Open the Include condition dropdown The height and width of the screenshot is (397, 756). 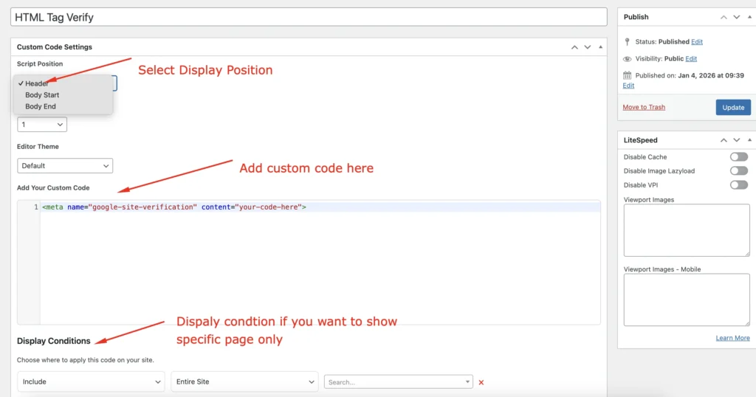[91, 382]
